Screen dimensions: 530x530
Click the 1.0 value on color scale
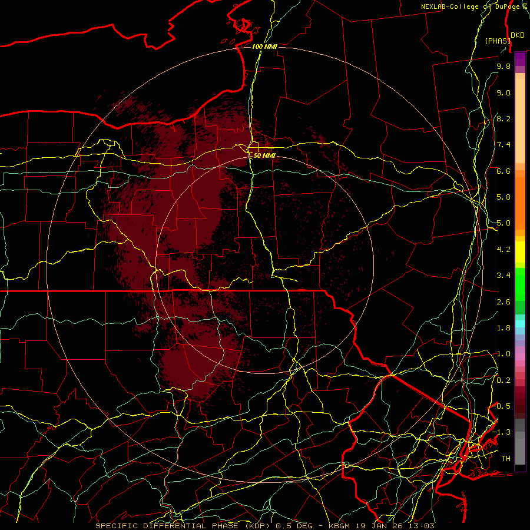click(x=503, y=354)
